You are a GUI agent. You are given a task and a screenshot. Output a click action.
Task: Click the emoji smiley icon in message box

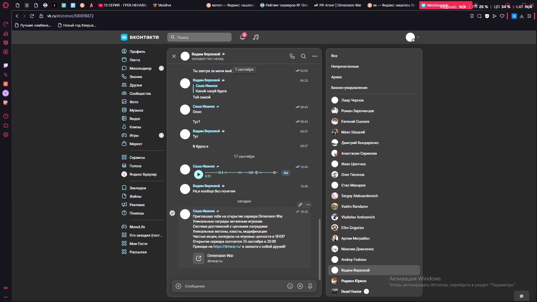tap(290, 286)
